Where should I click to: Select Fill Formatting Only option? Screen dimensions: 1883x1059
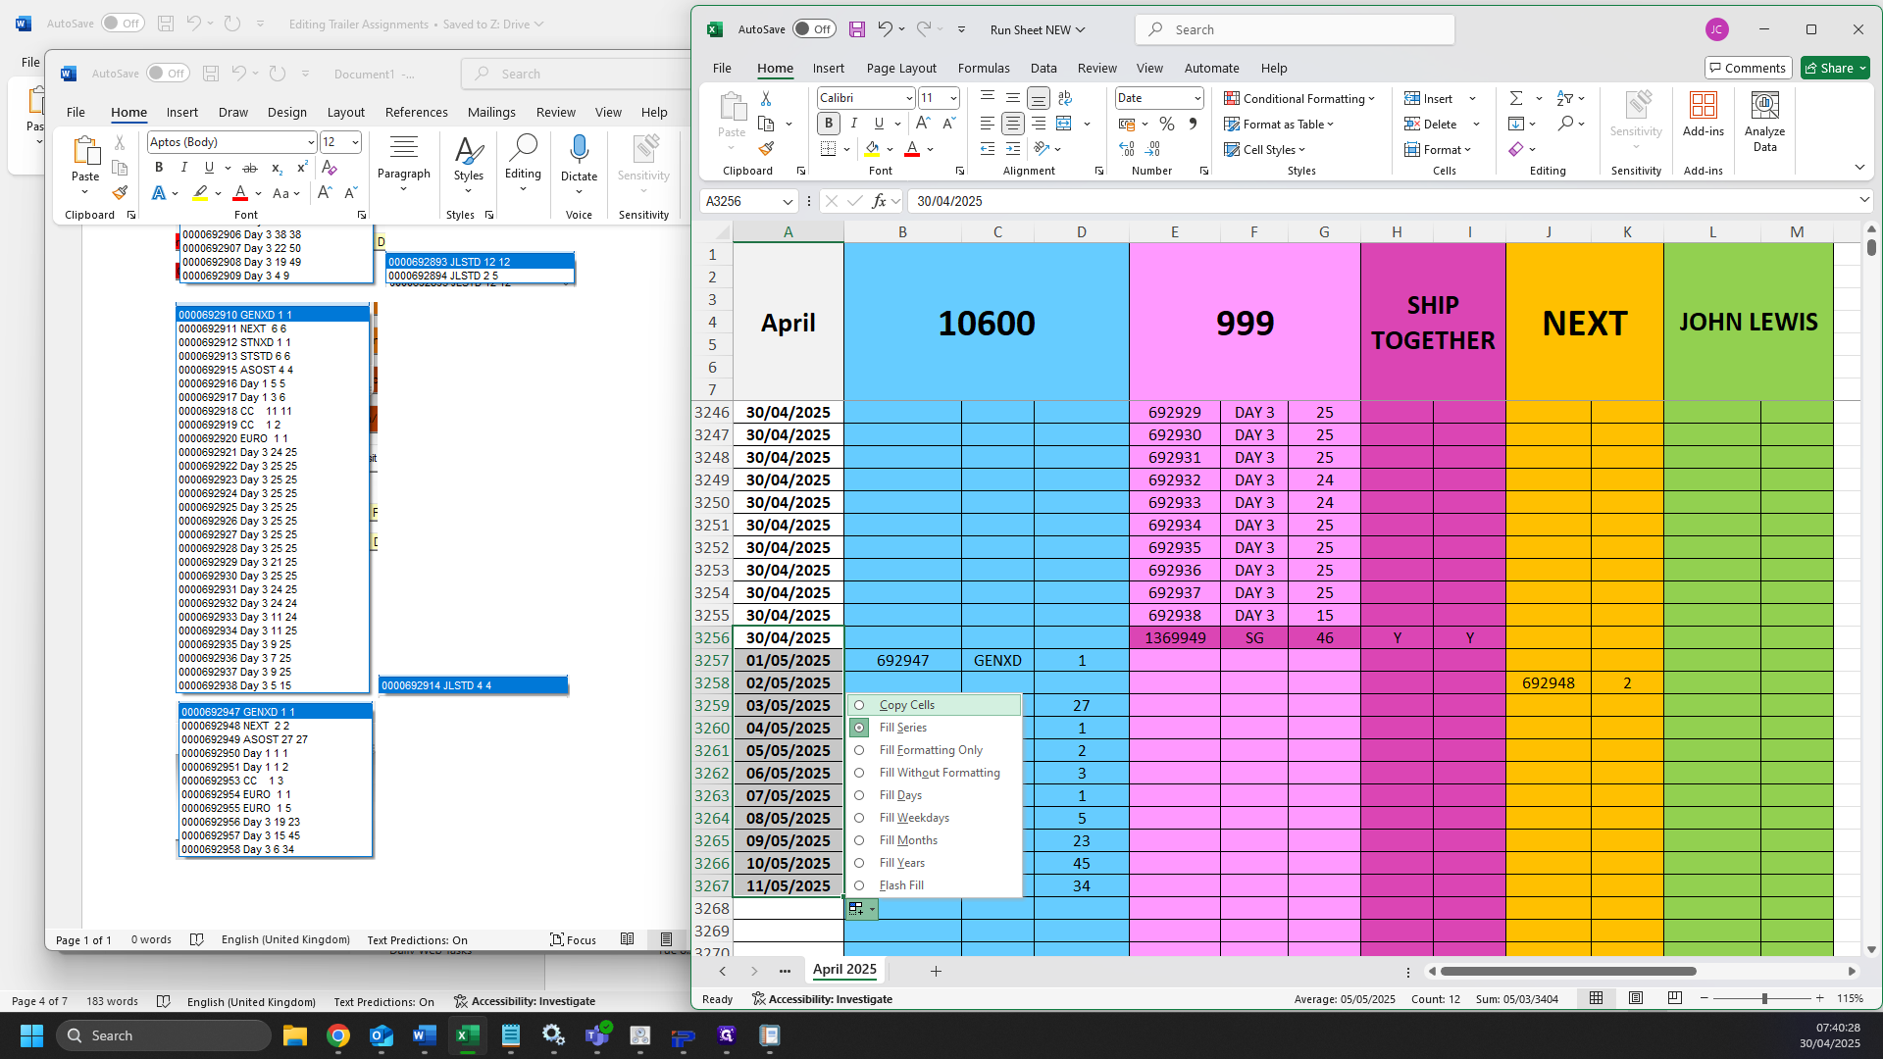pos(934,750)
